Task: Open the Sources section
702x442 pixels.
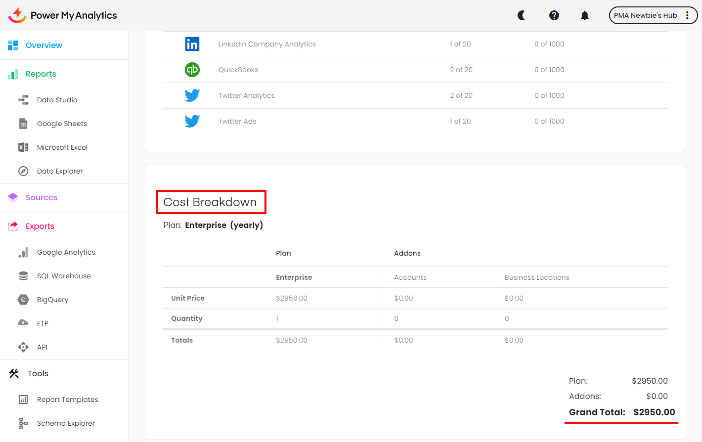Action: tap(41, 198)
